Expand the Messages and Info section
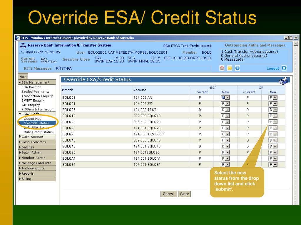The height and width of the screenshot is (225, 301). coord(37,163)
